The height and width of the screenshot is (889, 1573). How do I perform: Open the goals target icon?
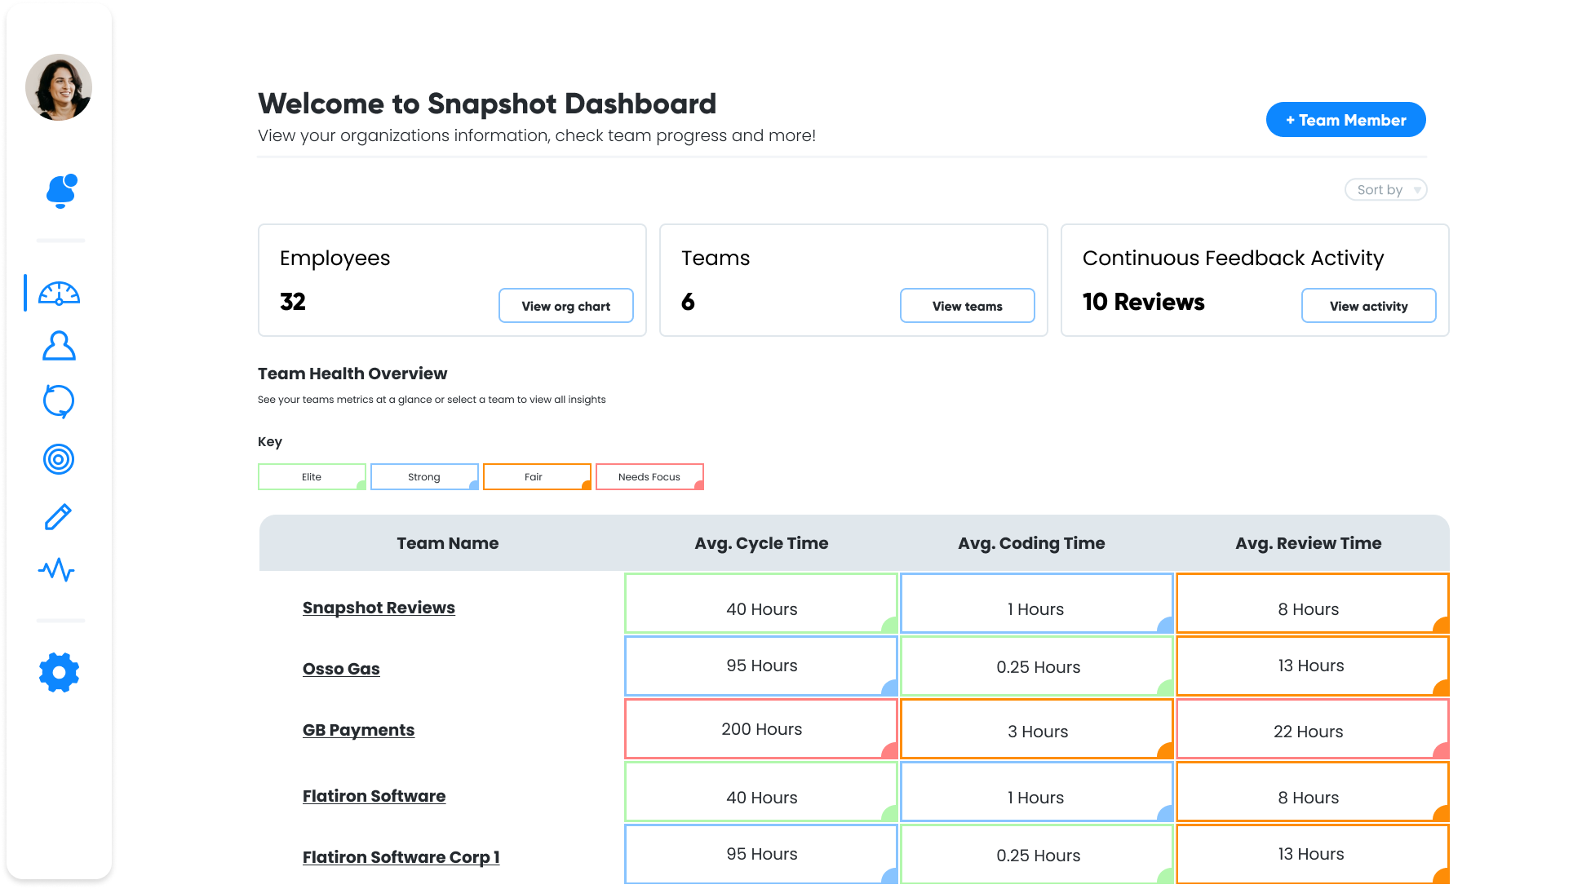point(58,459)
